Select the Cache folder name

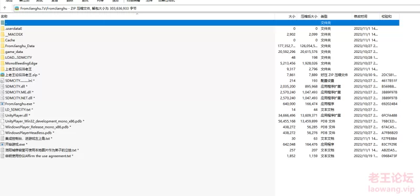[10, 40]
